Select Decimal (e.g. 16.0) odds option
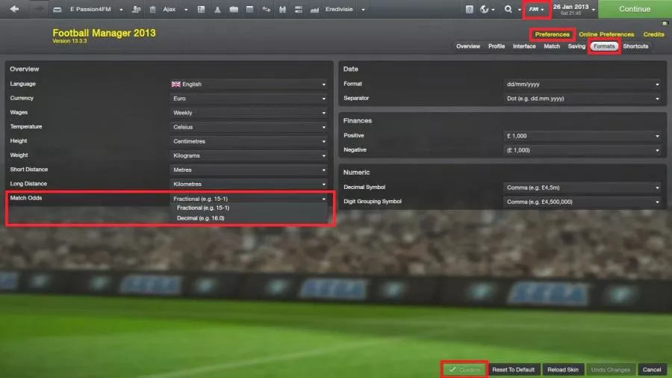 coord(201,218)
